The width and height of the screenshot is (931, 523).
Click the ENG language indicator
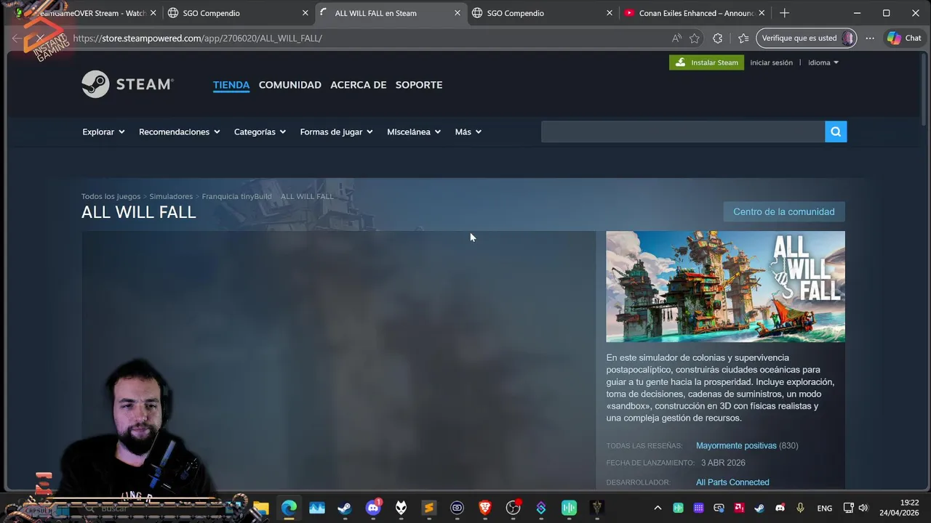tap(825, 508)
